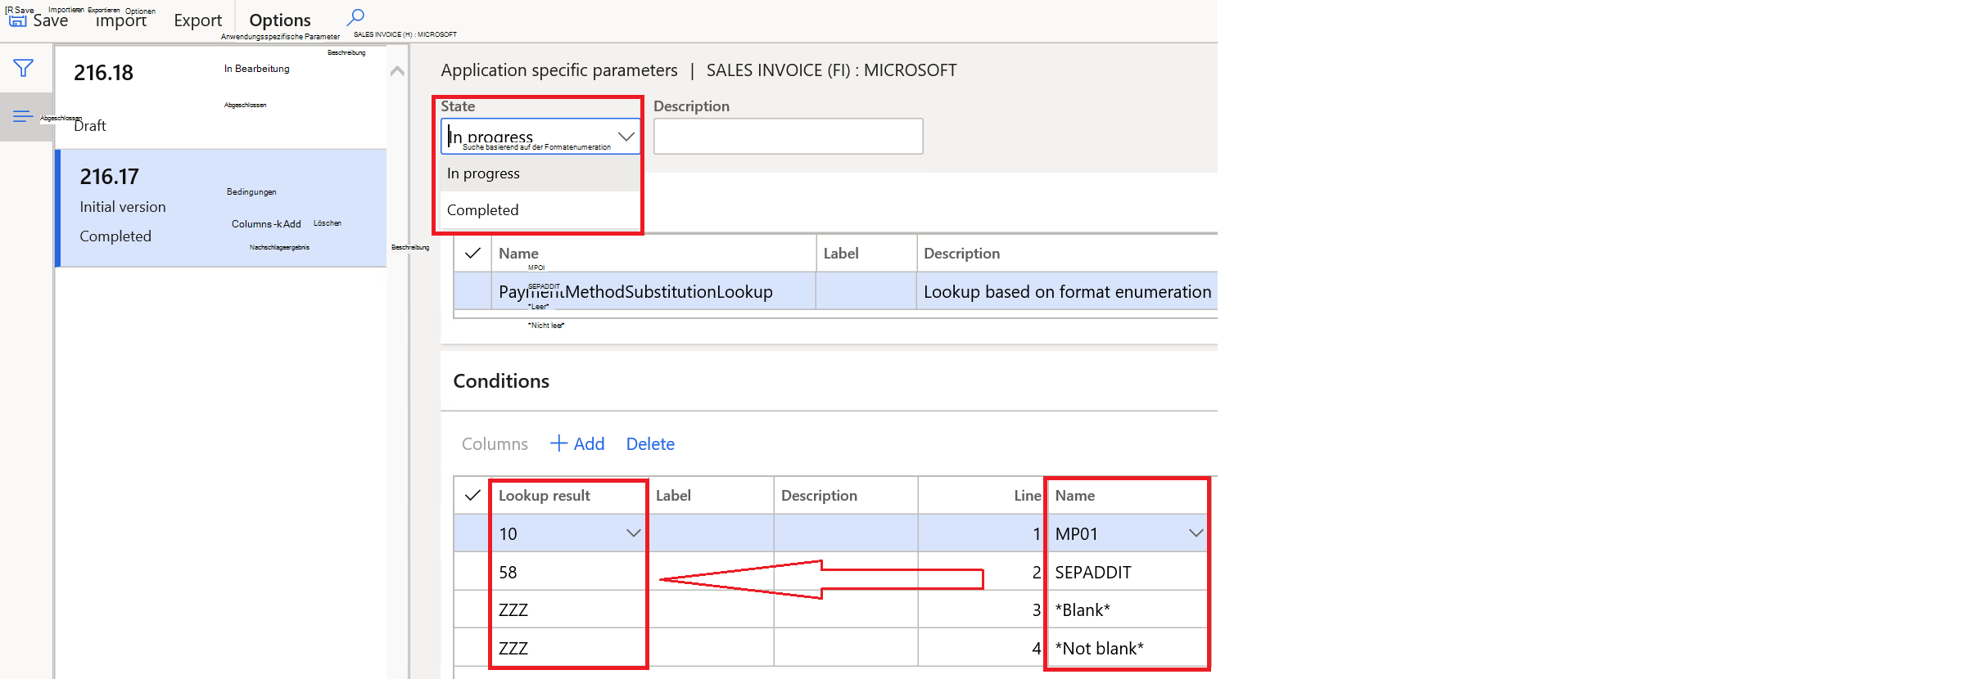Open the search magnifier icon

pos(355,17)
